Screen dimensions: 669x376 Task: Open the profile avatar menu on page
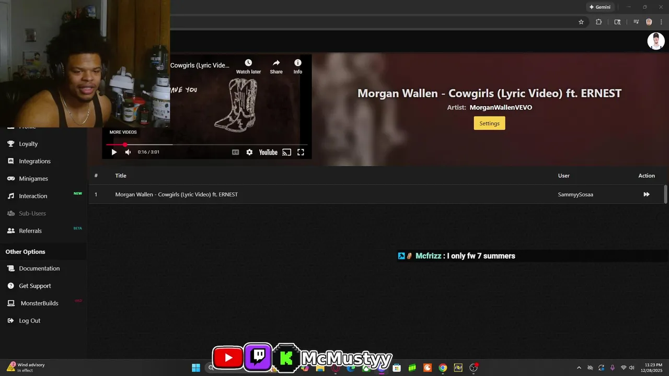[x=656, y=41]
